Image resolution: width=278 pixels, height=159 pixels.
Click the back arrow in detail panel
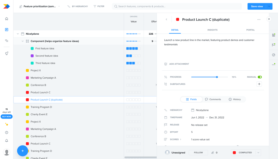[x=166, y=19]
